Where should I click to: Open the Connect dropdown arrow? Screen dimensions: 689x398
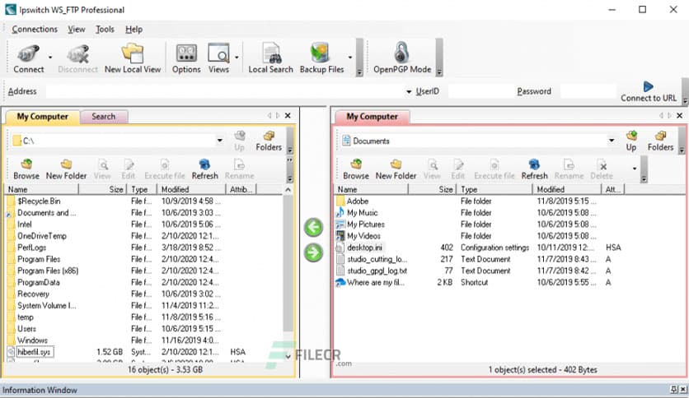click(50, 58)
